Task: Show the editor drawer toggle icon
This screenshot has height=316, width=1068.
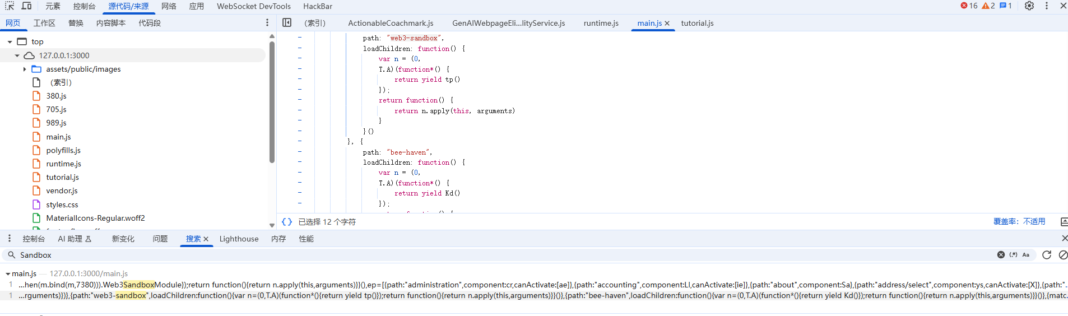Action: pos(1064,222)
